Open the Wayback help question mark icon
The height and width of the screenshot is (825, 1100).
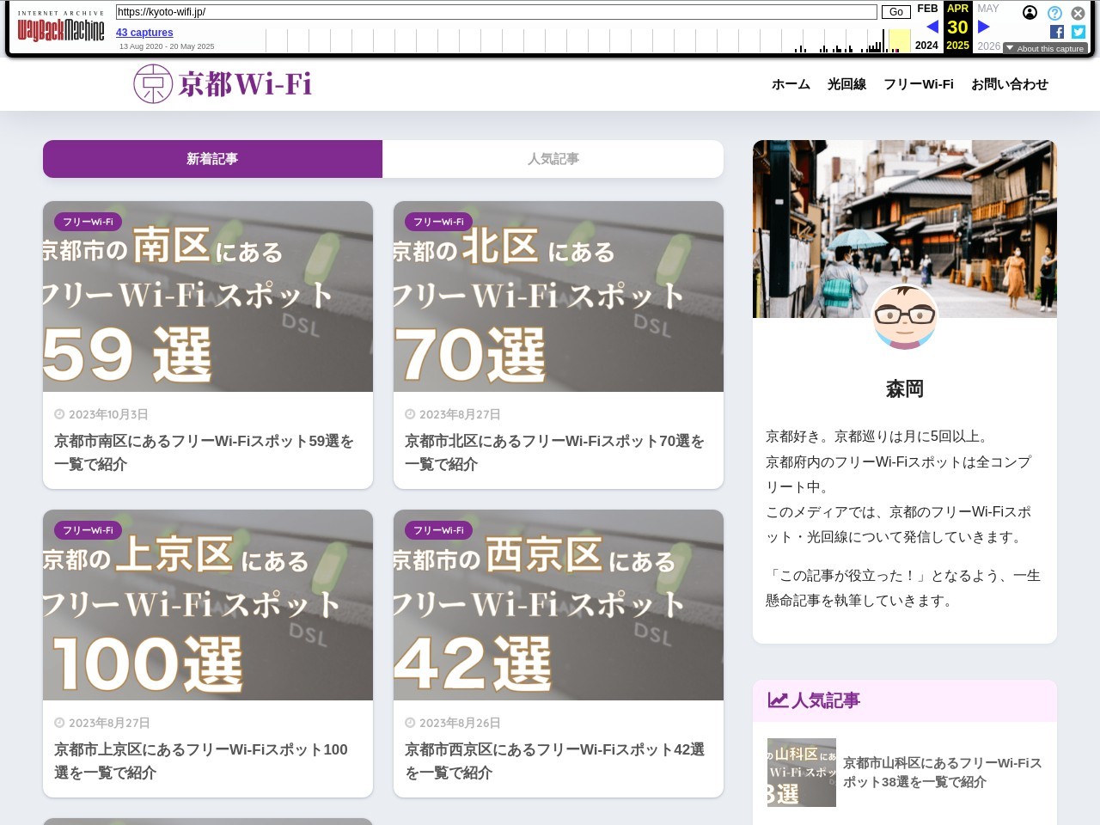tap(1054, 13)
